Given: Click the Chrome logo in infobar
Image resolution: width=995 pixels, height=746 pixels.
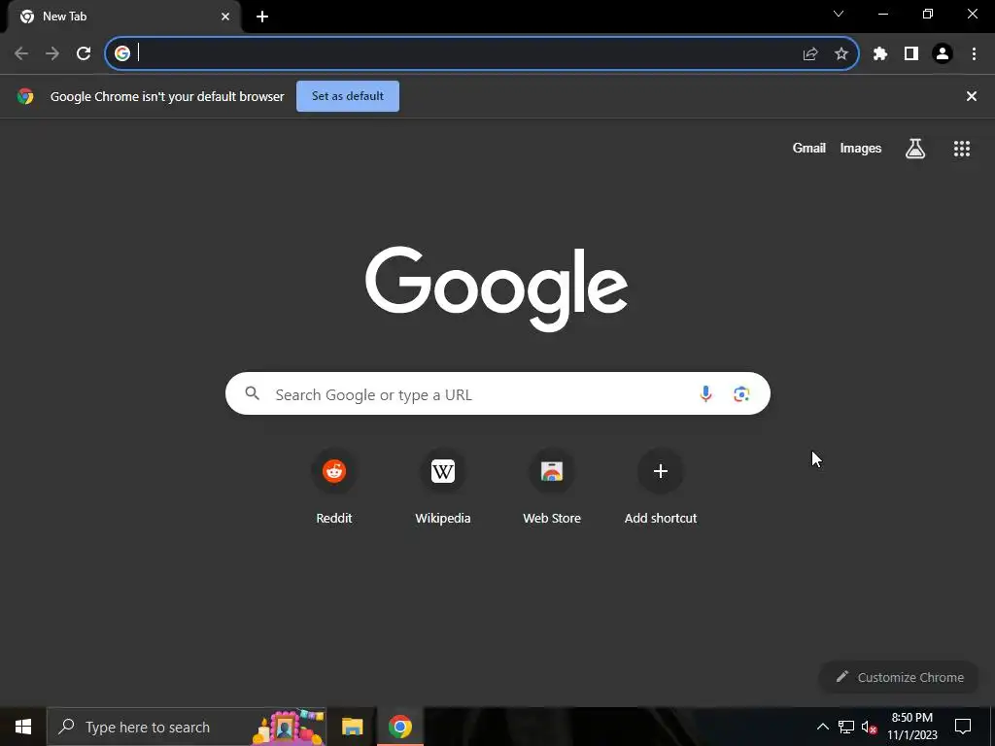Looking at the screenshot, I should [25, 96].
